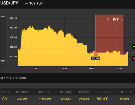Viewport: 135px width, 105px height.
Task: Click USD/JPY in the trade details row
Action: pos(22,99)
